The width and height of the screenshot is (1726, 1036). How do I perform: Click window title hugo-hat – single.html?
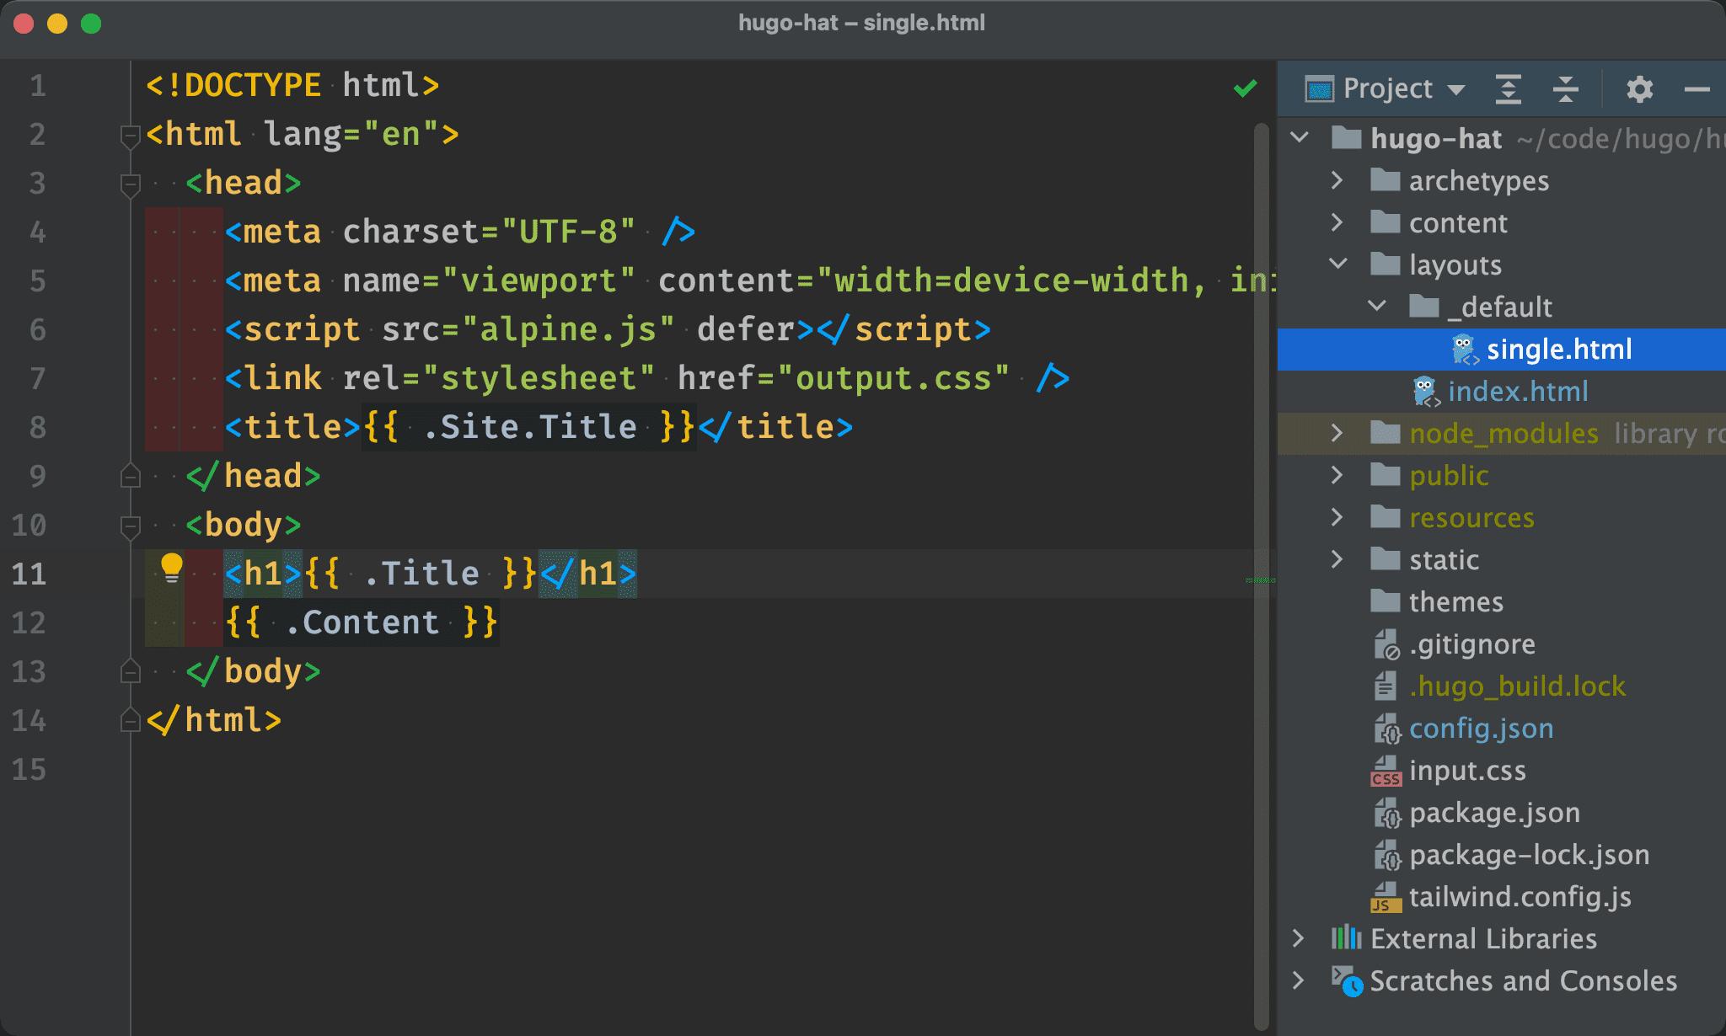point(861,23)
